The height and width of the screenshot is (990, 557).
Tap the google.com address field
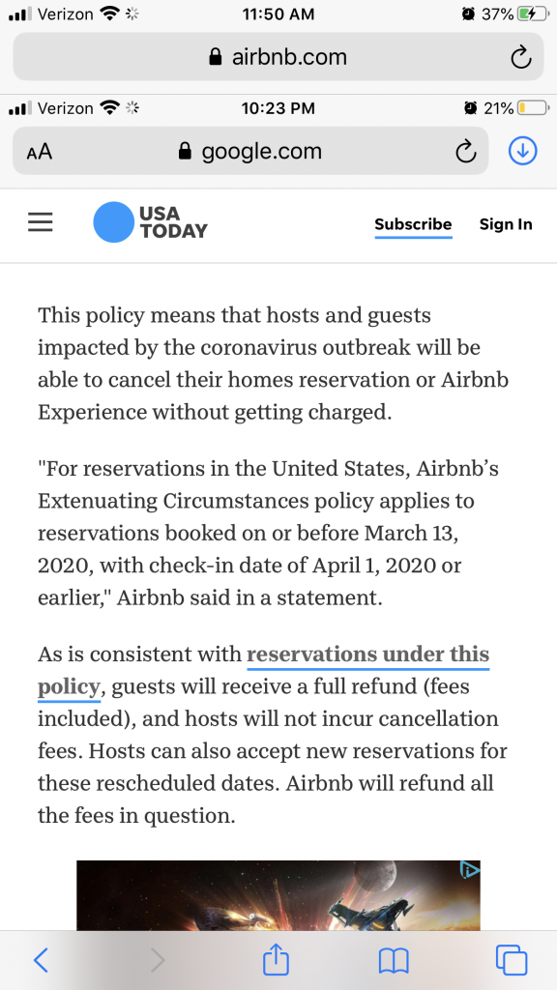coord(250,151)
